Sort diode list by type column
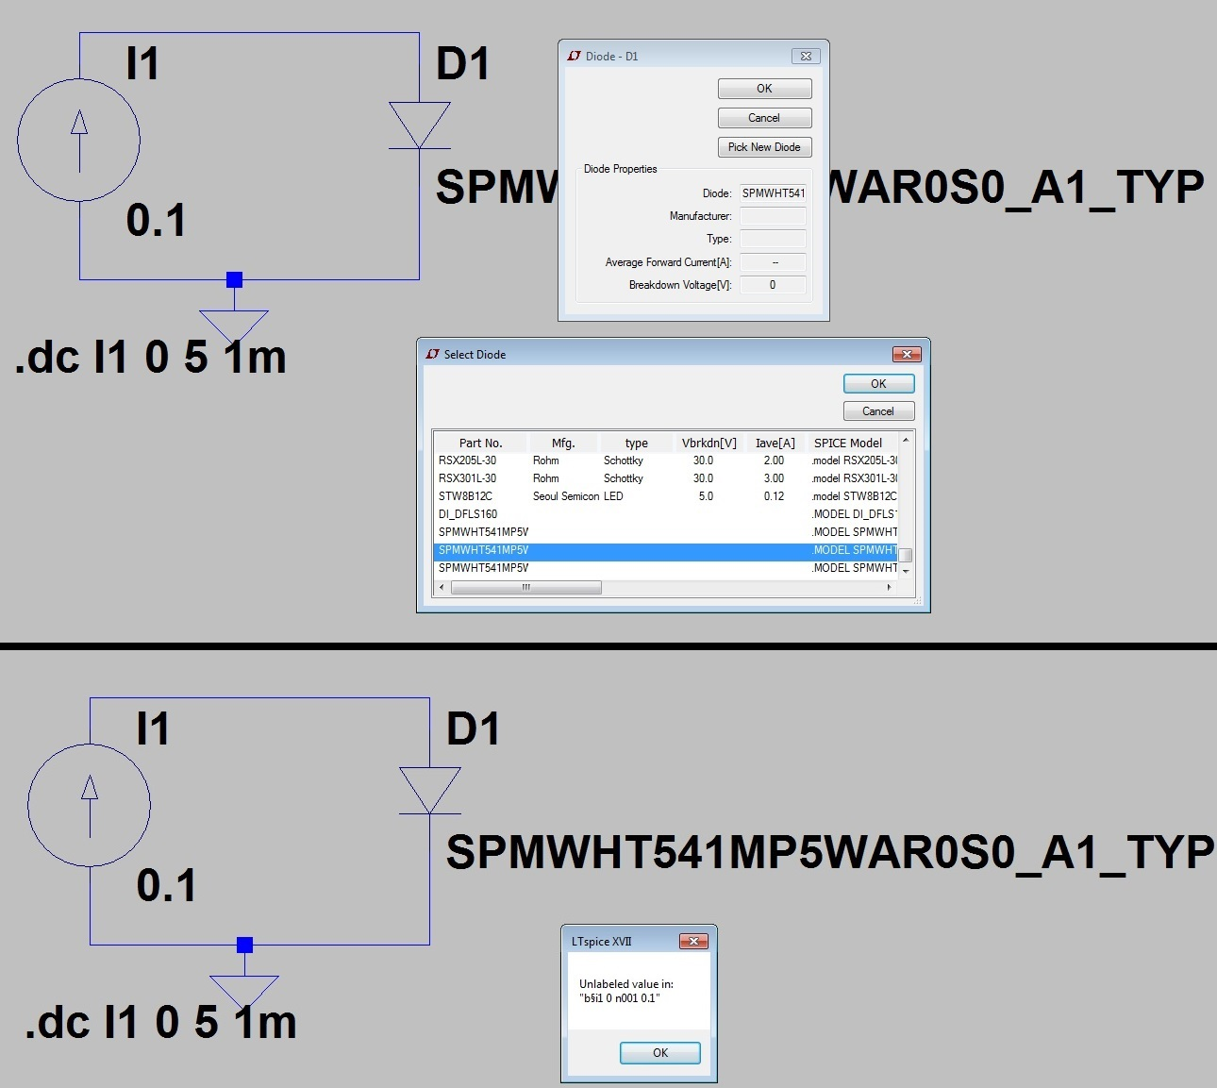The image size is (1217, 1088). click(636, 443)
